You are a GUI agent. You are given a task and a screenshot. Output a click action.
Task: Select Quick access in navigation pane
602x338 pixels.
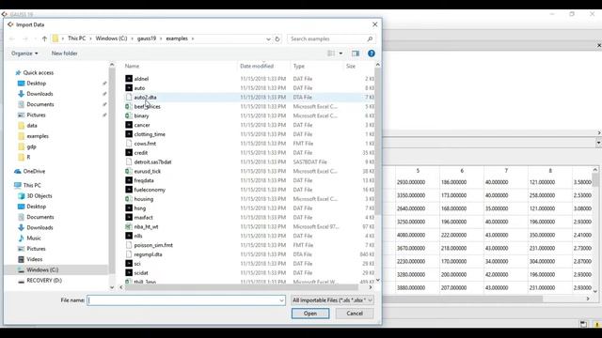(x=39, y=72)
